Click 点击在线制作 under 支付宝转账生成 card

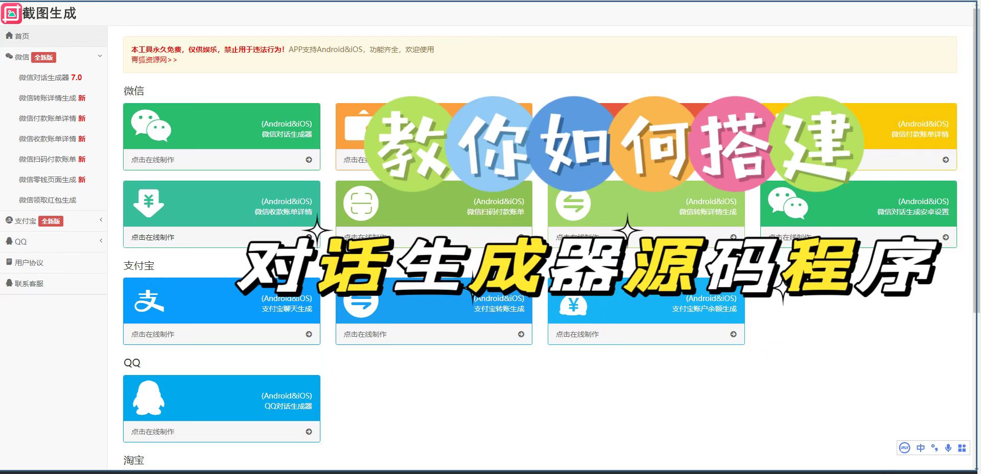click(365, 334)
